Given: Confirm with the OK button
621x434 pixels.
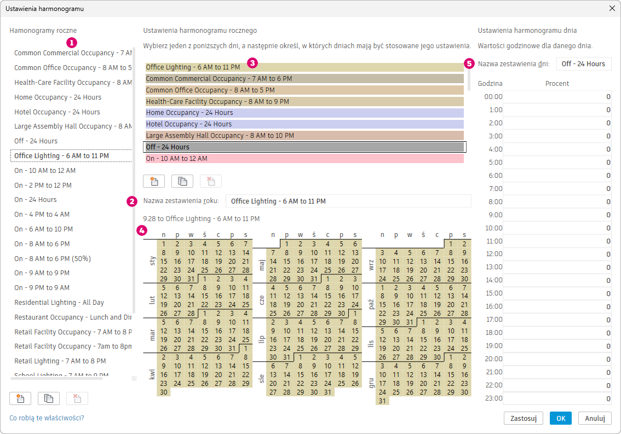Looking at the screenshot, I should click(x=560, y=418).
